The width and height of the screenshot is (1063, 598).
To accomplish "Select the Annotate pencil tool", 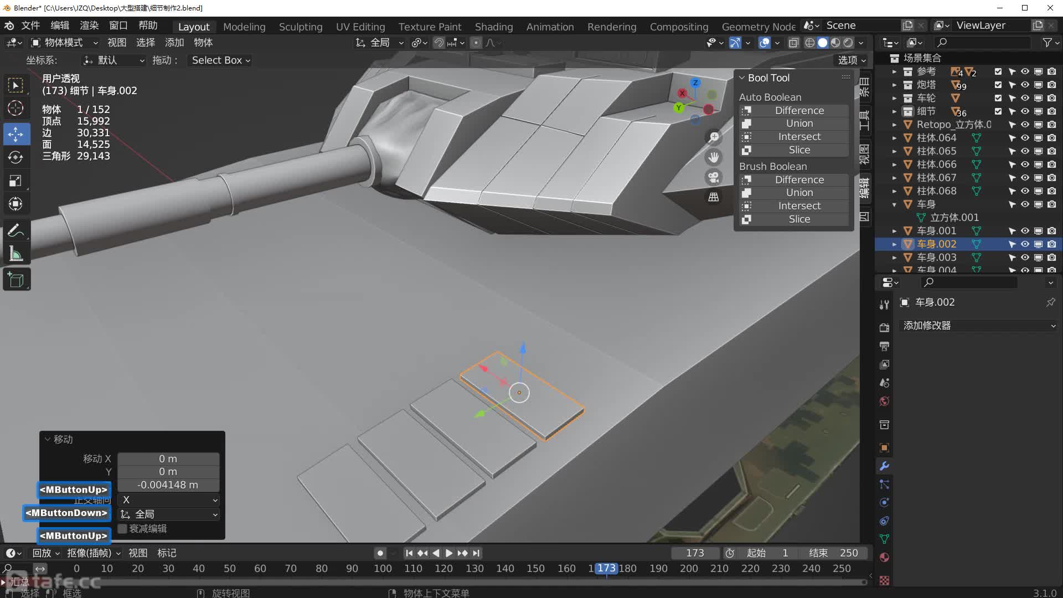I will click(x=16, y=230).
